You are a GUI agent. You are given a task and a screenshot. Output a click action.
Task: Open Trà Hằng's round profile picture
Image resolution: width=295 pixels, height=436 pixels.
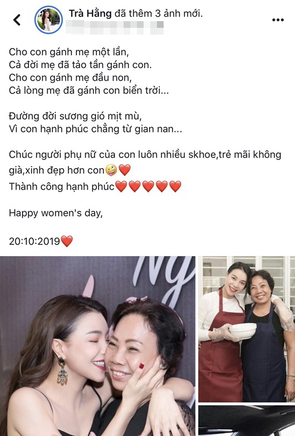[x=48, y=20]
